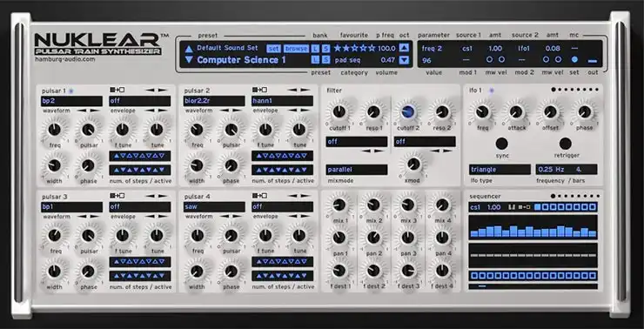Click the browse button in preset bar
The height and width of the screenshot is (329, 644).
pyautogui.click(x=296, y=49)
